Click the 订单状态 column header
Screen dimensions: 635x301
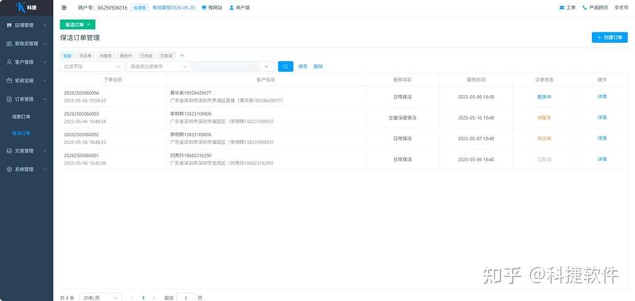pyautogui.click(x=544, y=79)
